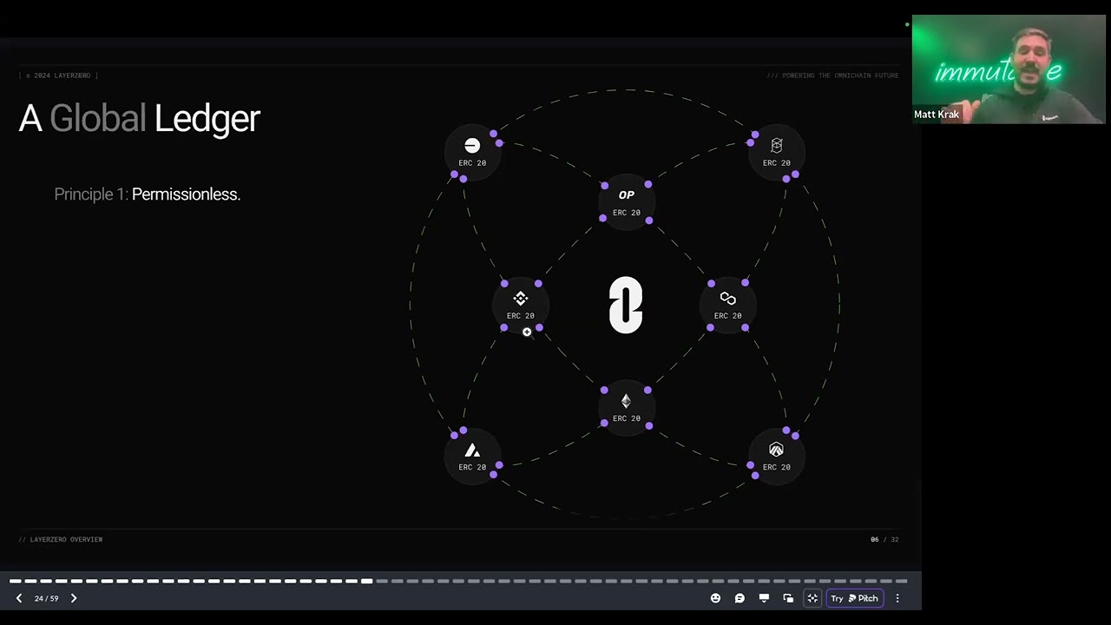Image resolution: width=1111 pixels, height=625 pixels.
Task: Toggle the fullscreen focus icon
Action: [x=812, y=598]
